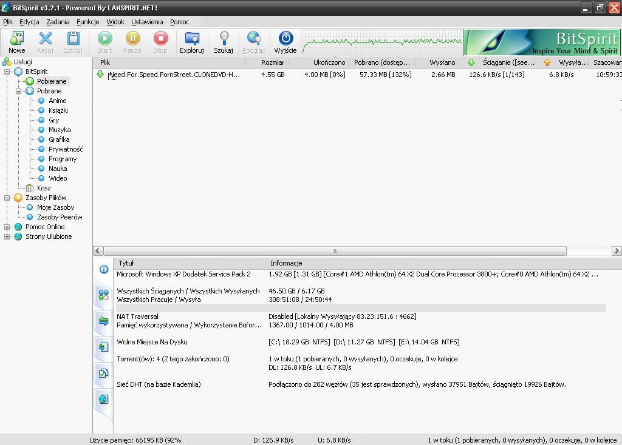The width and height of the screenshot is (622, 445).
Task: Sort by Pobrano (dostęp…) column header
Action: 383,62
